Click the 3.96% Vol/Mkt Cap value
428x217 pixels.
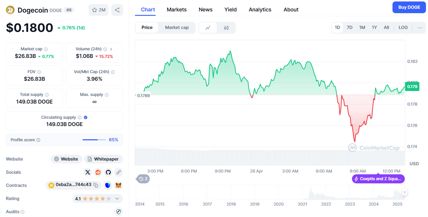(94, 79)
